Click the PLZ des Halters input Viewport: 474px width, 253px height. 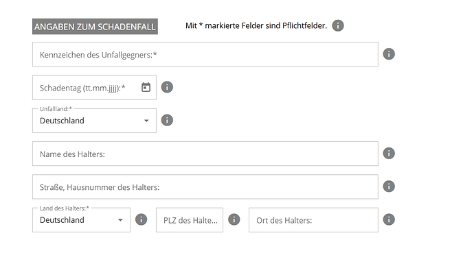point(190,220)
